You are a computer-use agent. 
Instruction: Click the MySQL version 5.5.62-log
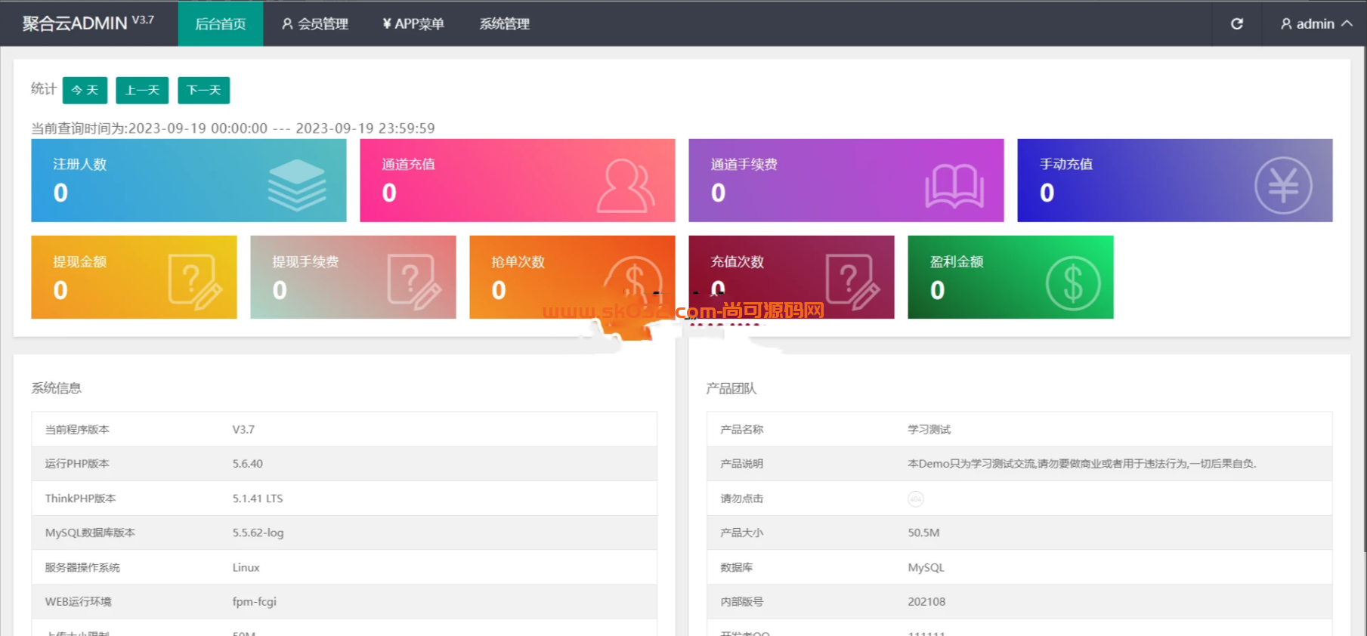click(x=258, y=533)
